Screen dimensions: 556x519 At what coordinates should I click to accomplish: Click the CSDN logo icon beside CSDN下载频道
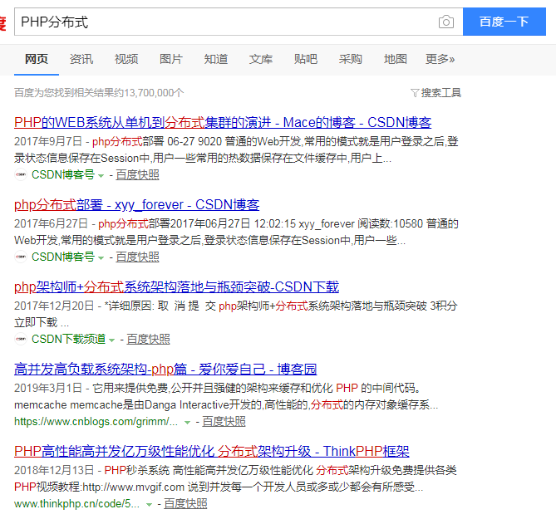[21, 339]
